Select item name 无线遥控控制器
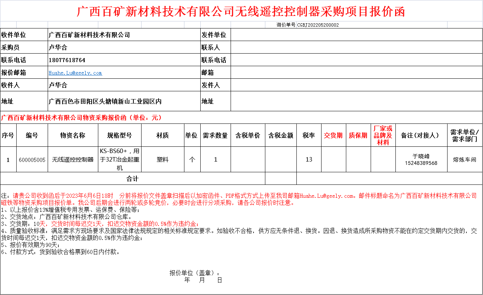Viewport: 483px width, 295px height. [73, 160]
